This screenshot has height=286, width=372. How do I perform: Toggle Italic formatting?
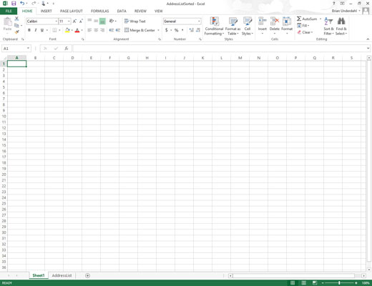pyautogui.click(x=36, y=30)
